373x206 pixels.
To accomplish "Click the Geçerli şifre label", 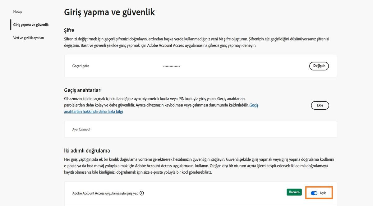I will click(81, 66).
